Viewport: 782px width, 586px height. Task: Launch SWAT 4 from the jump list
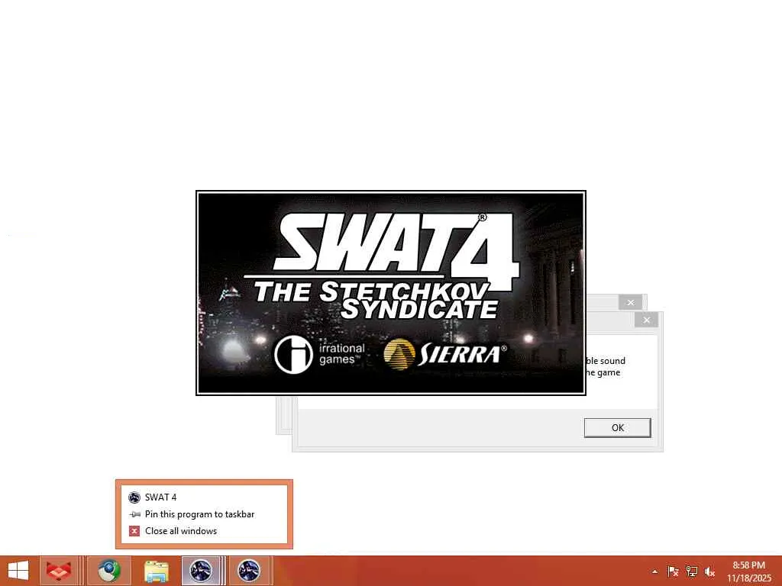204,497
